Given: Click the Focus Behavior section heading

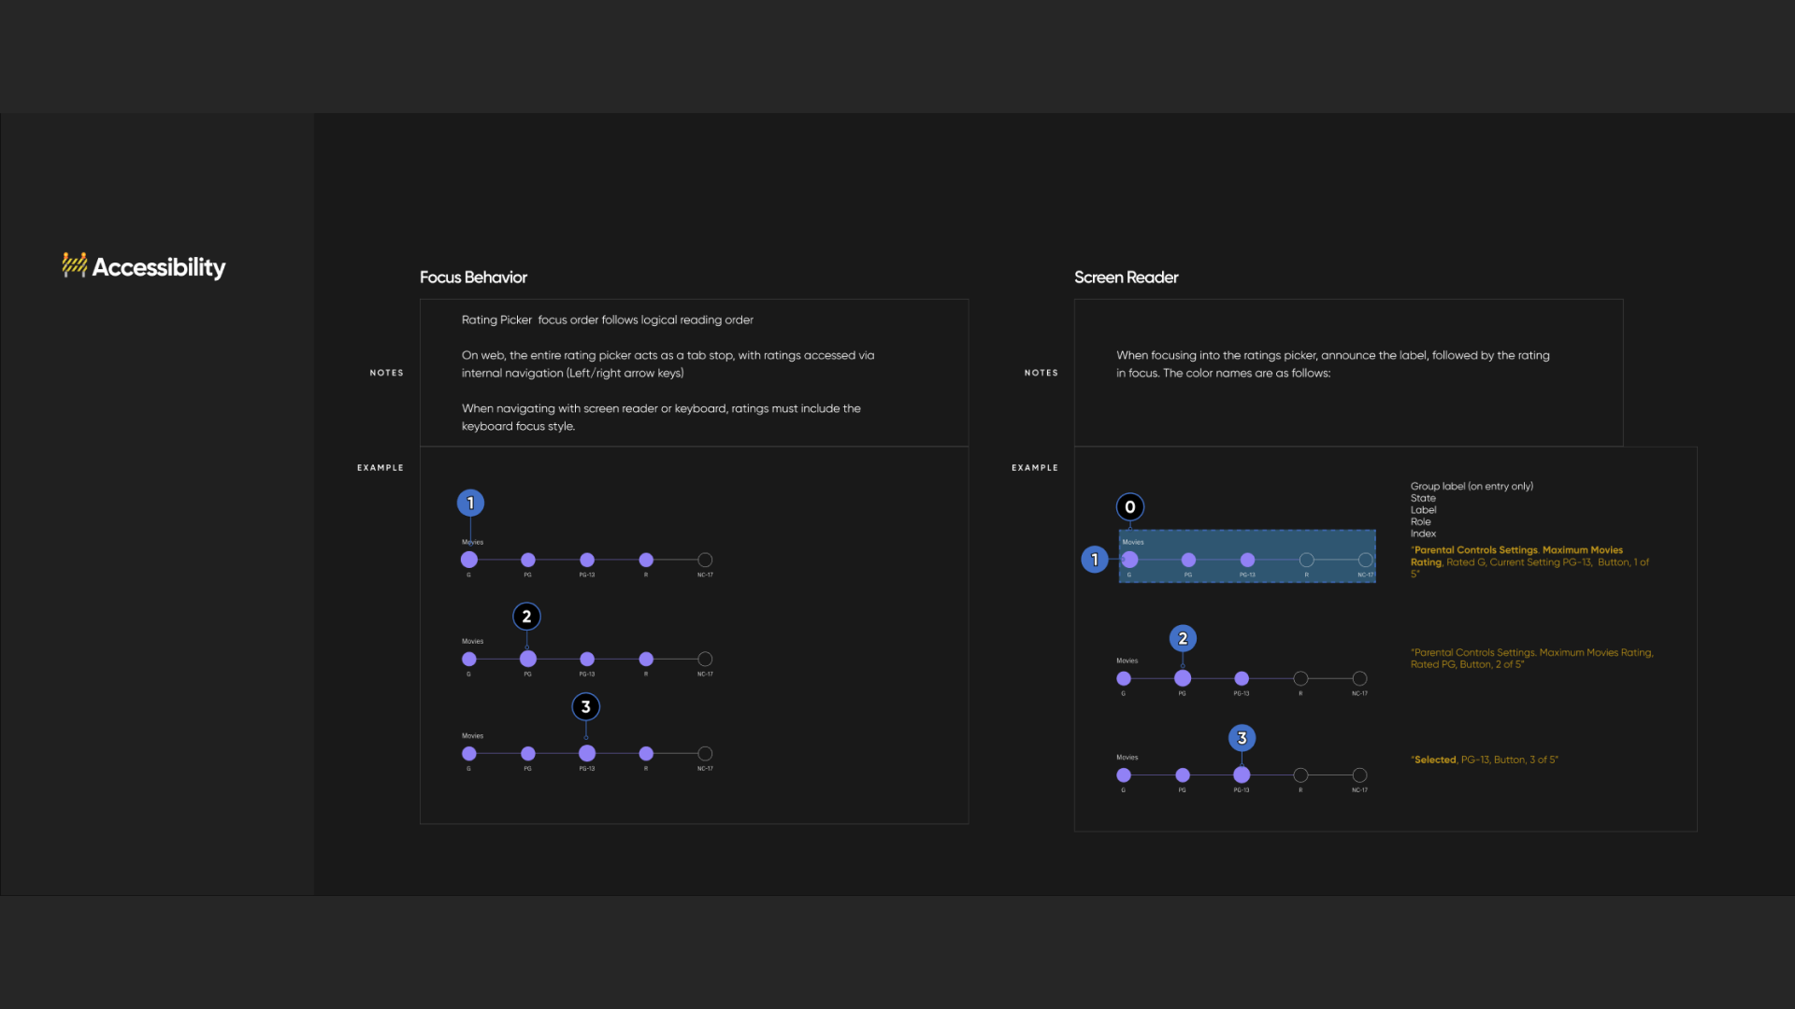Looking at the screenshot, I should tap(473, 277).
